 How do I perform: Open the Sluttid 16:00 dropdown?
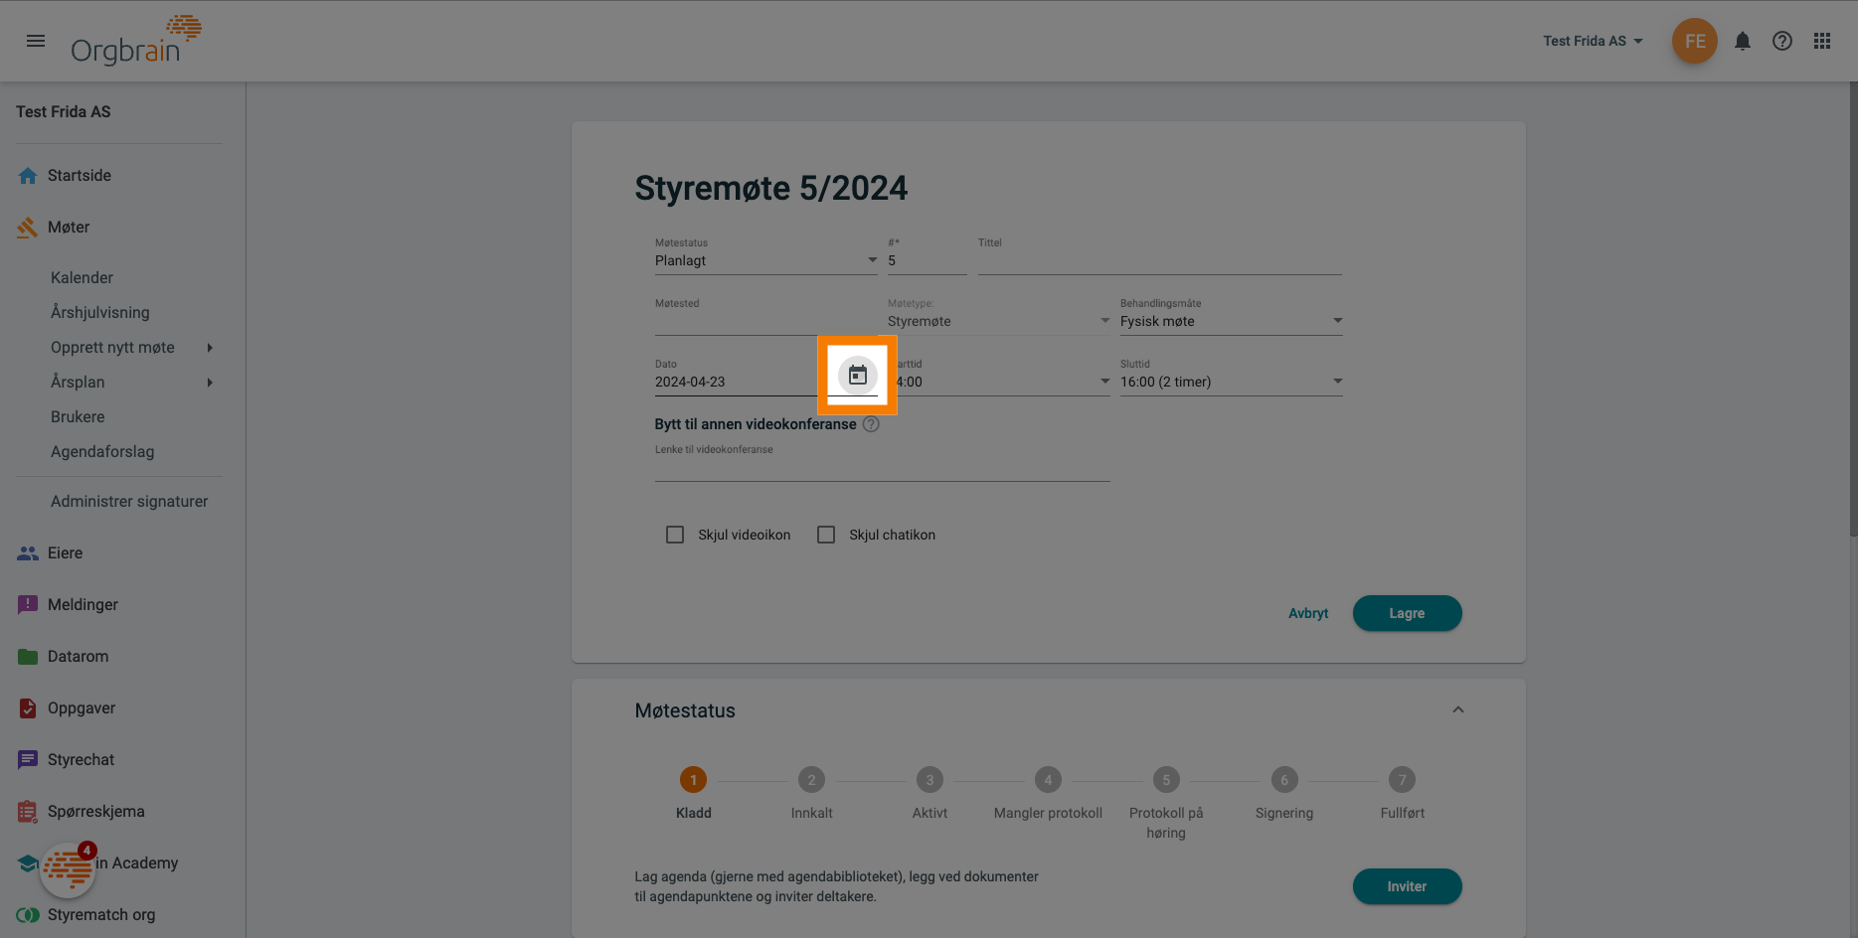[1231, 383]
